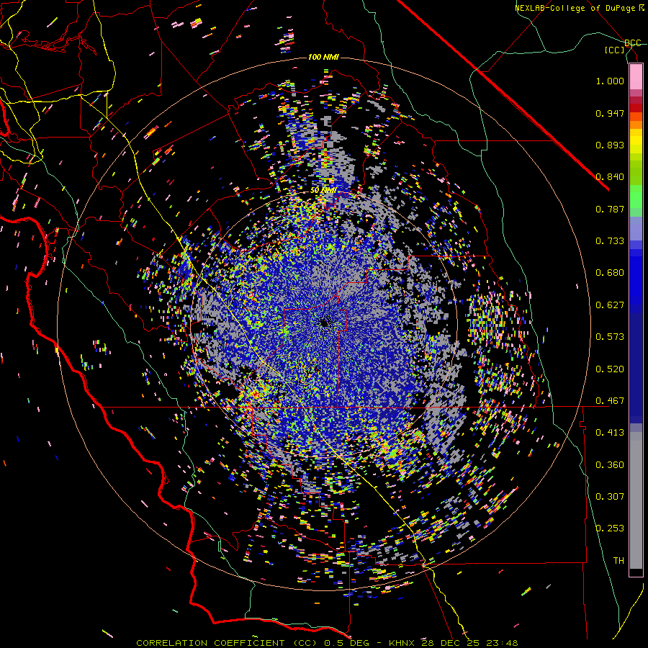Click the 0.787 scale value
Screen dimensions: 648x648
tap(610, 209)
